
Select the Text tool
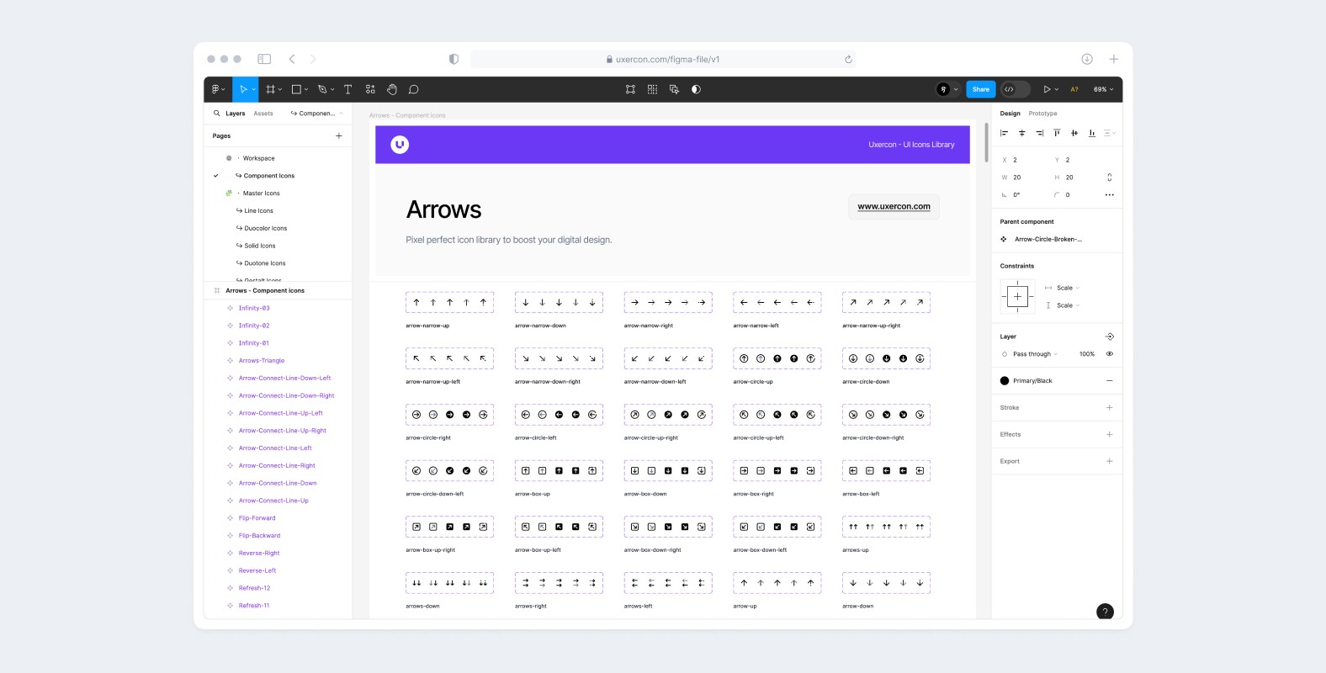[348, 89]
